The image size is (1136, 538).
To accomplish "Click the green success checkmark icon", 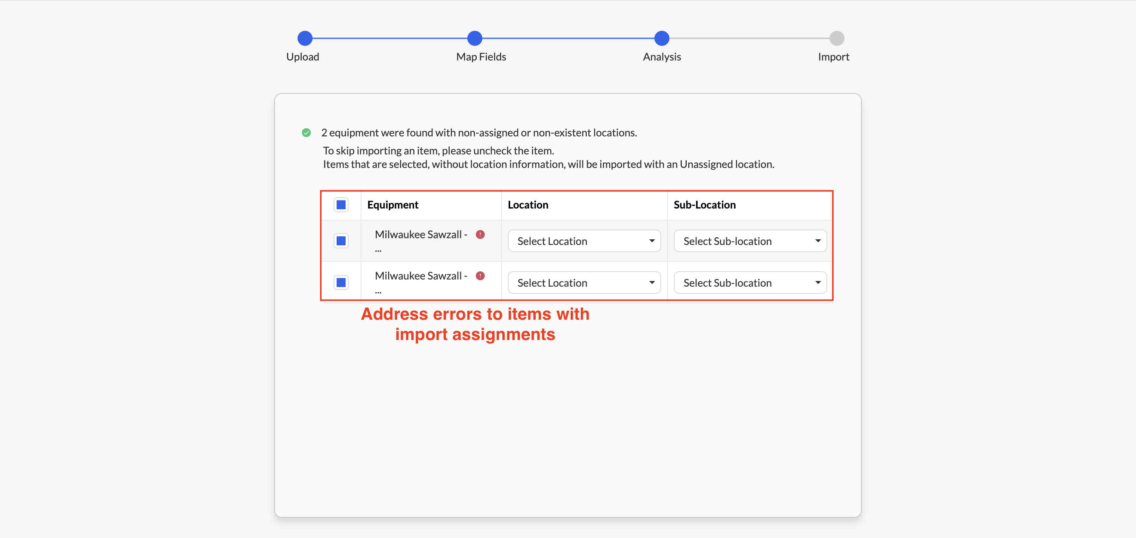I will 306,133.
